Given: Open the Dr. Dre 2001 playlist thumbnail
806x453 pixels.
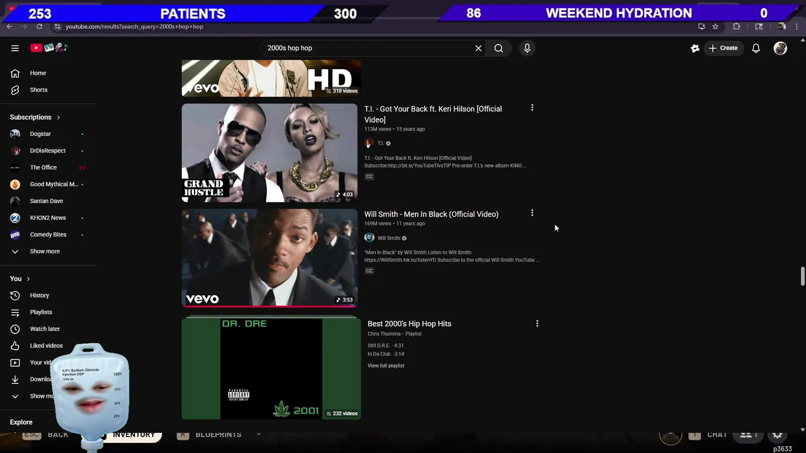Looking at the screenshot, I should pos(271,368).
